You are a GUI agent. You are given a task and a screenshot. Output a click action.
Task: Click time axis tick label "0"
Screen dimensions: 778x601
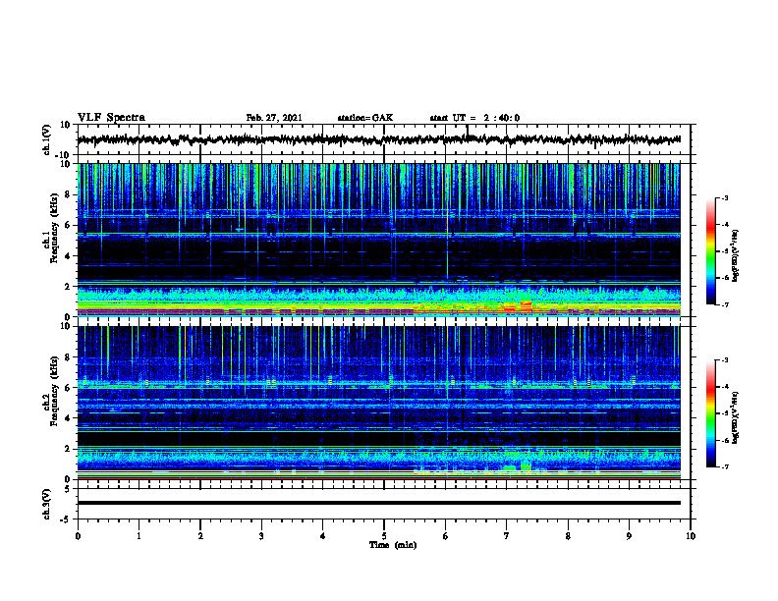pyautogui.click(x=78, y=536)
